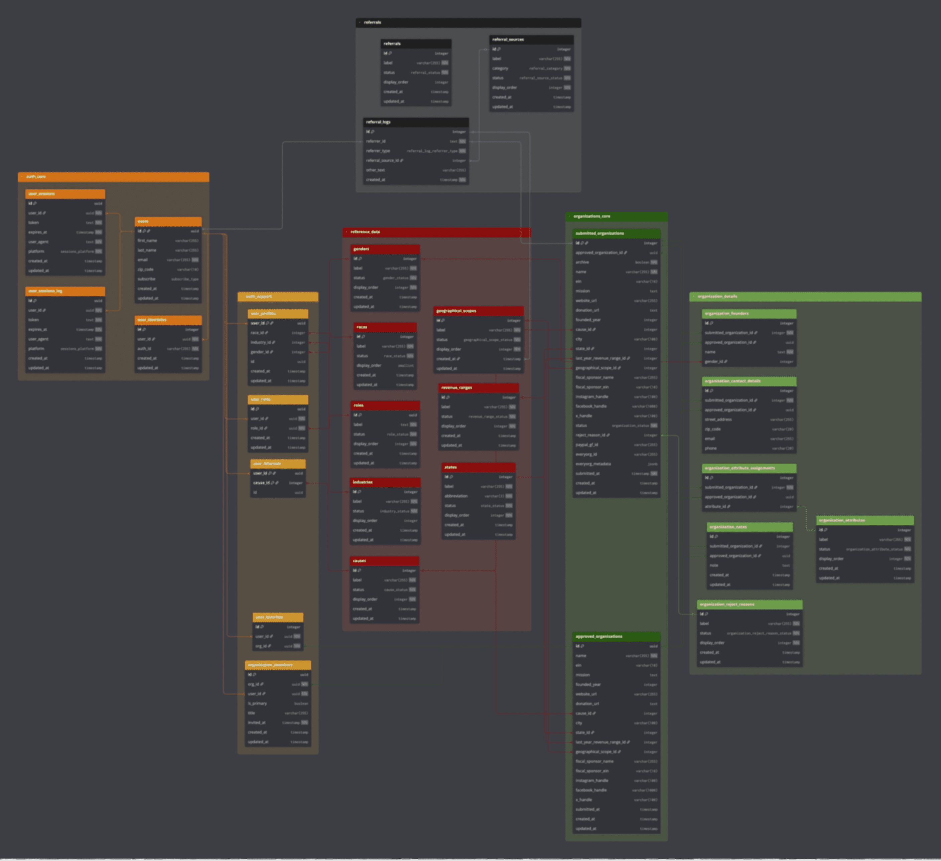
Task: Click link icon on role_id in user_roles
Action: (x=266, y=428)
